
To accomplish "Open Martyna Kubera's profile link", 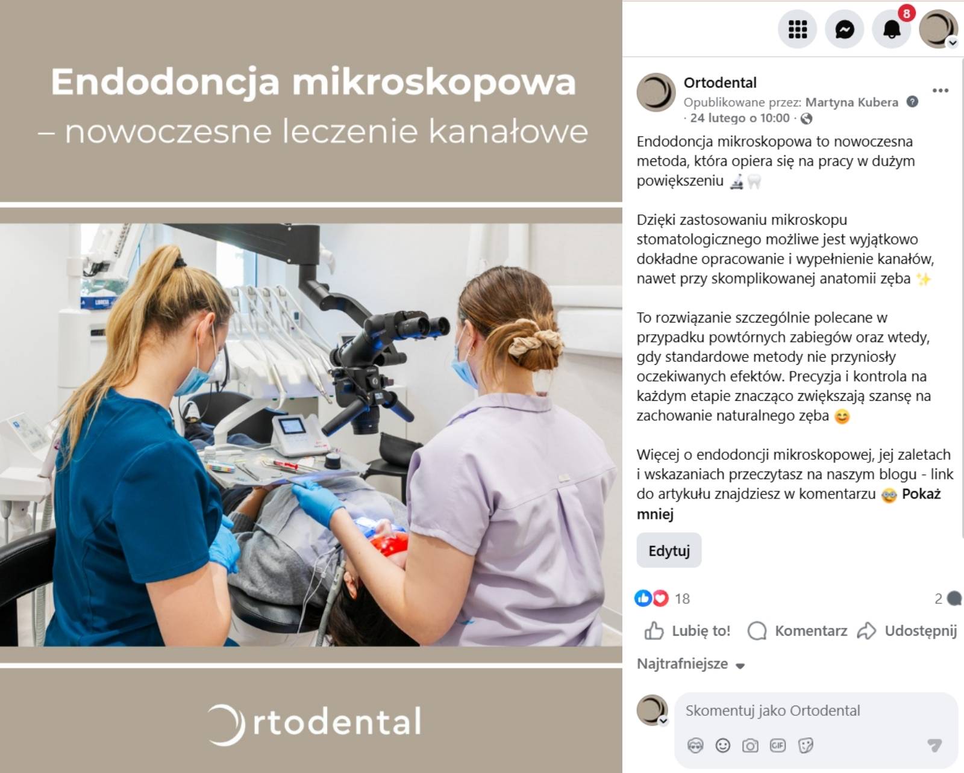I will click(851, 102).
